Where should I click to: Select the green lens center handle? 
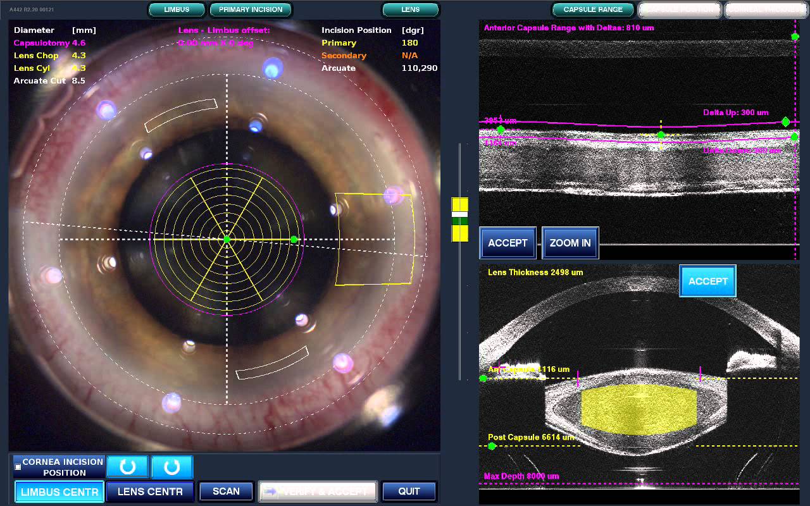[x=227, y=239]
